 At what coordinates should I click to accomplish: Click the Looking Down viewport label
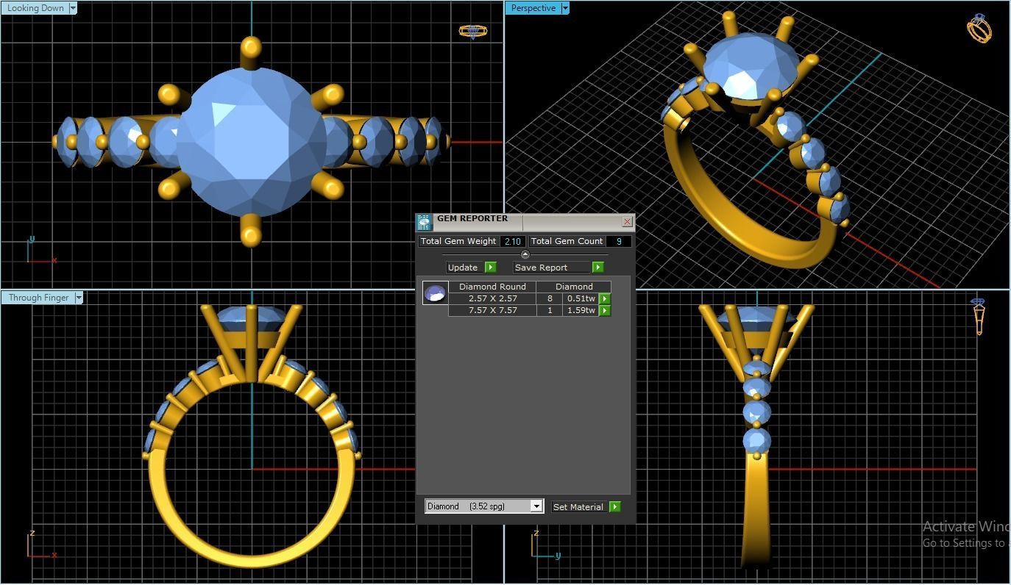click(x=35, y=8)
